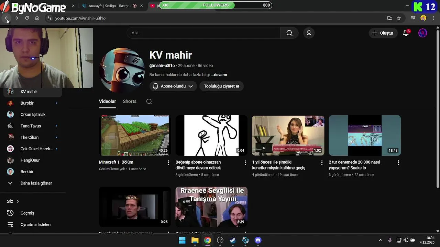The width and height of the screenshot is (440, 247).
Task: Click title Minecraft 1. Bölüm
Action: click(x=116, y=162)
